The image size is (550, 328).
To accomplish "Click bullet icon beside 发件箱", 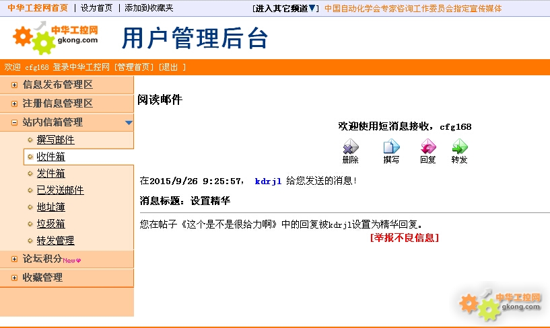I will click(x=30, y=173).
